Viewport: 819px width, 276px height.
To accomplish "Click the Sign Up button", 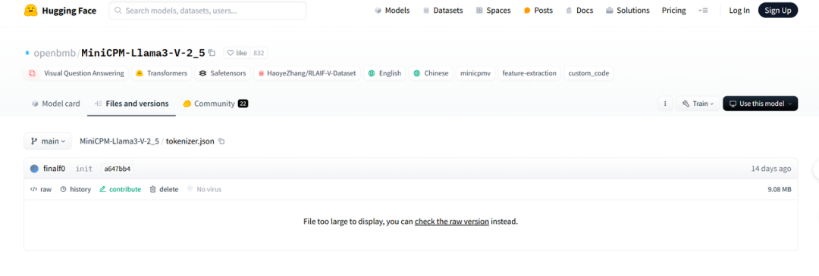I will pyautogui.click(x=778, y=11).
